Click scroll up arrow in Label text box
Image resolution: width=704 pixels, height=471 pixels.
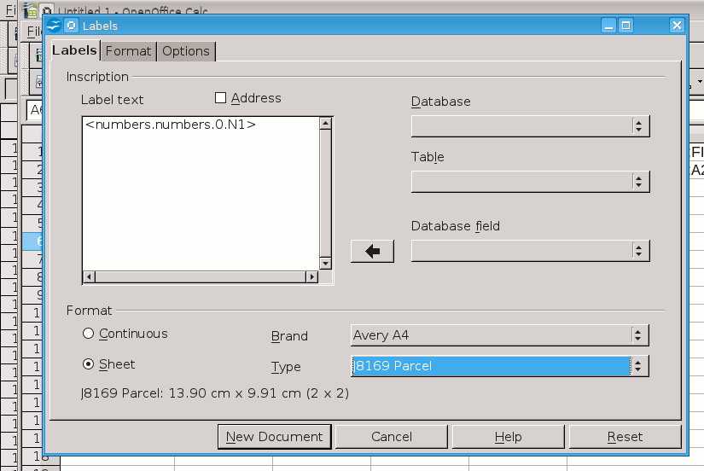pyautogui.click(x=325, y=123)
